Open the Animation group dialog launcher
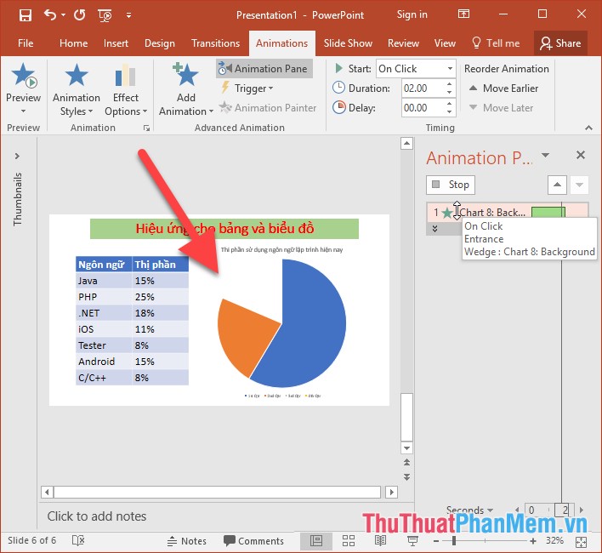Image resolution: width=602 pixels, height=553 pixels. click(x=146, y=128)
